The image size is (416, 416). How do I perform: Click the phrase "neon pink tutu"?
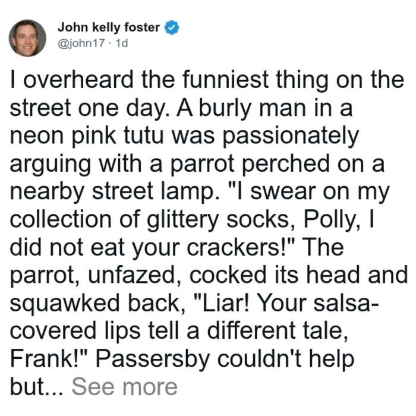pyautogui.click(x=87, y=136)
